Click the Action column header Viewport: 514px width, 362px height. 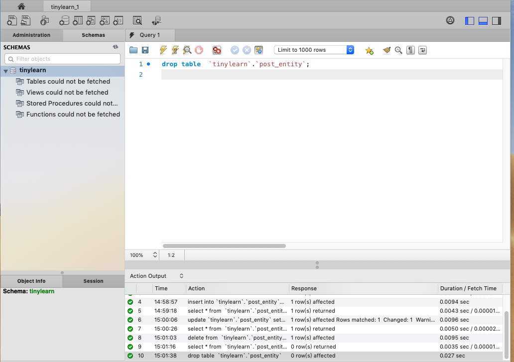coord(238,288)
